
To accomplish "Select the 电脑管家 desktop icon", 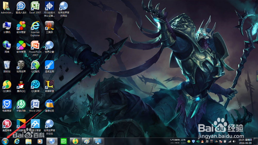I will click(7, 106).
